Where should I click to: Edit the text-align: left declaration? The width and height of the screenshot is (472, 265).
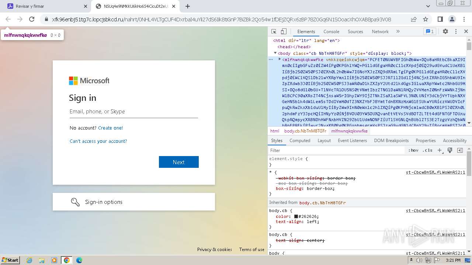pos(298,222)
